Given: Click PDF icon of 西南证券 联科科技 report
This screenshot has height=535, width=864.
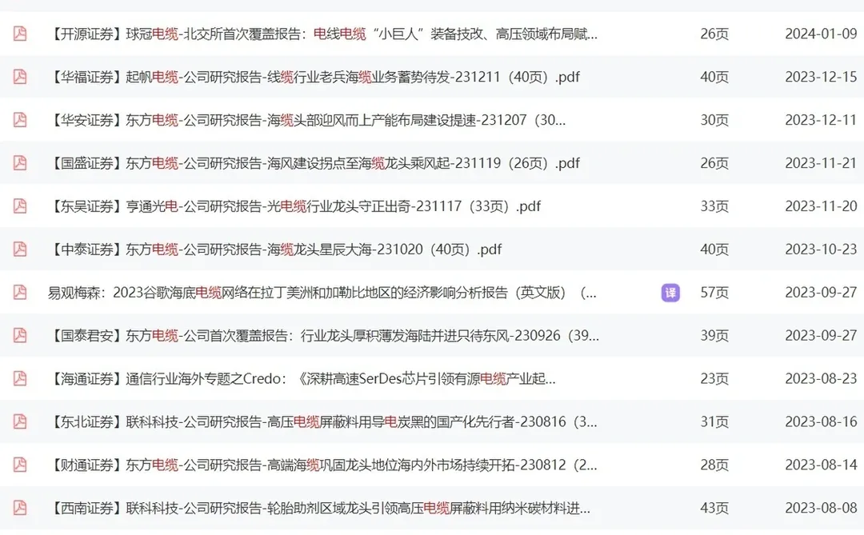Looking at the screenshot, I should (x=20, y=508).
